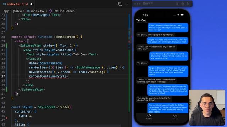Tap the 'plenty of great things to do' bubble
This screenshot has height=127, width=227.
tap(168, 90)
